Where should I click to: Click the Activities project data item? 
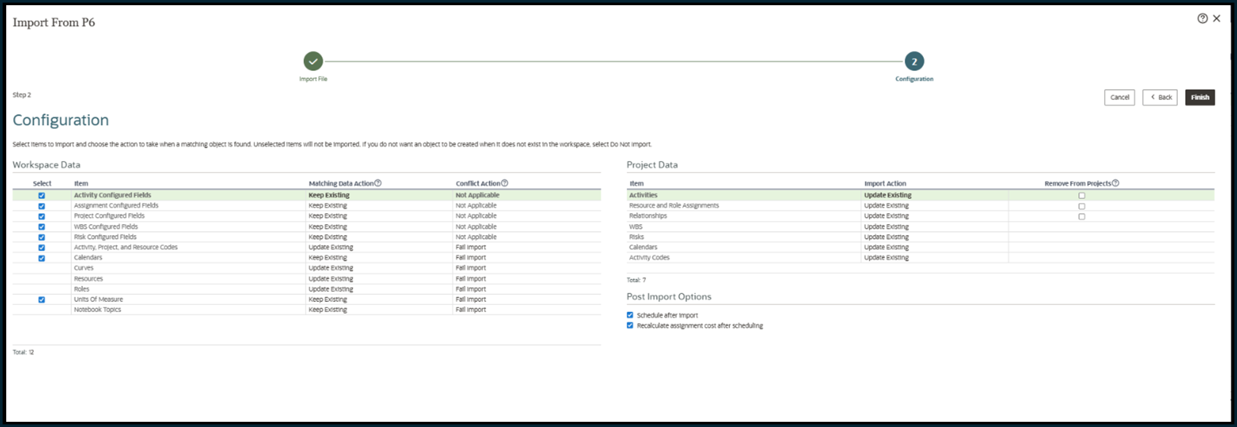click(643, 195)
